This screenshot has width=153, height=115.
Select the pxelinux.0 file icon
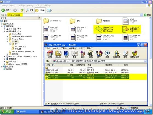[x=73, y=29]
